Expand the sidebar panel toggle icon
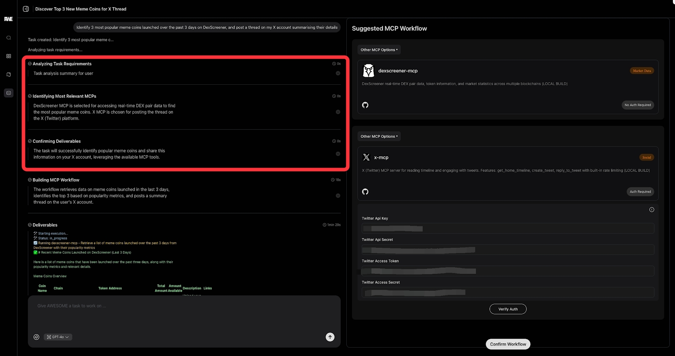 [x=26, y=9]
